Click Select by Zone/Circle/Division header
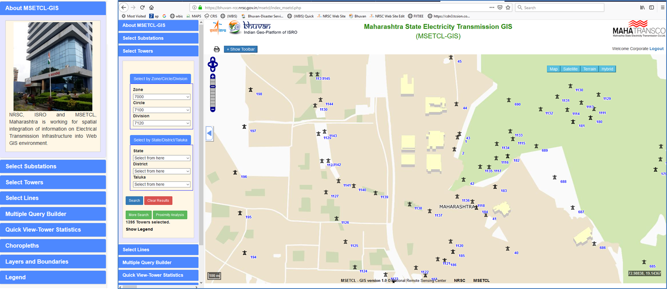667x289 pixels. pyautogui.click(x=160, y=79)
